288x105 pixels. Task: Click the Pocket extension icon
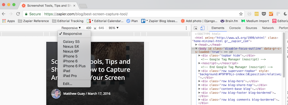264,14
